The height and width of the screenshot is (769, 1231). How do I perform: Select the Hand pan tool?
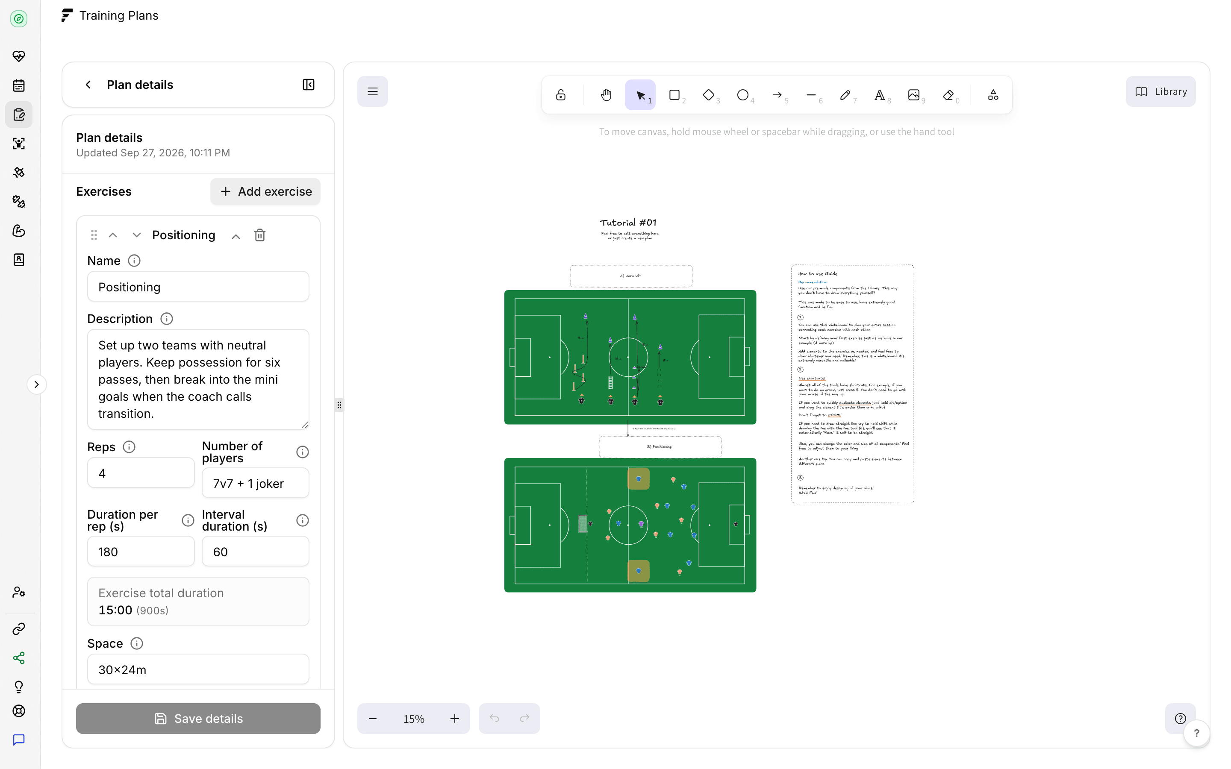606,95
